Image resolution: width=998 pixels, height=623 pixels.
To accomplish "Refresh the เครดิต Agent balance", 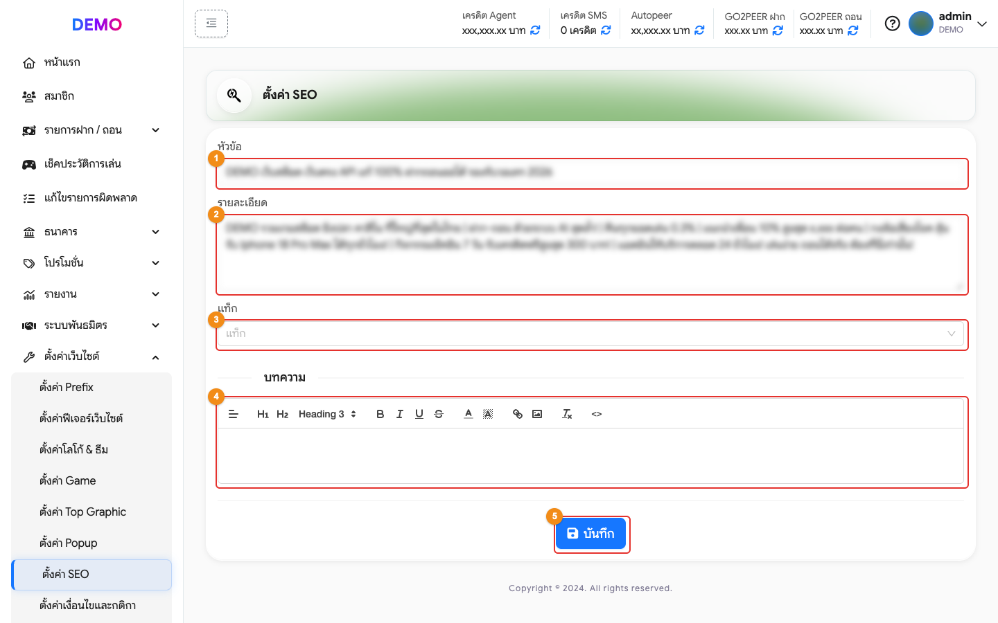I will 535,30.
